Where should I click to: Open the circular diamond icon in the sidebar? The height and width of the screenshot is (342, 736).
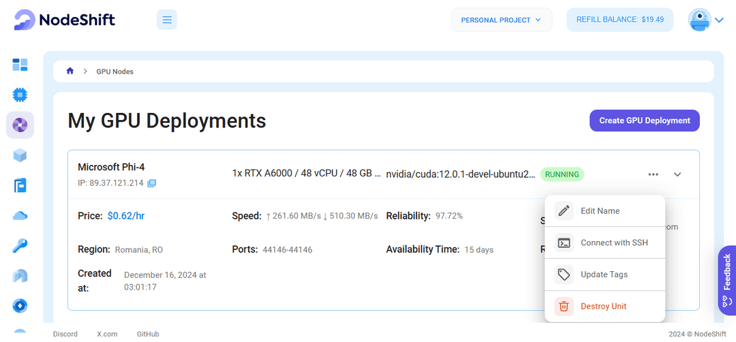click(20, 306)
